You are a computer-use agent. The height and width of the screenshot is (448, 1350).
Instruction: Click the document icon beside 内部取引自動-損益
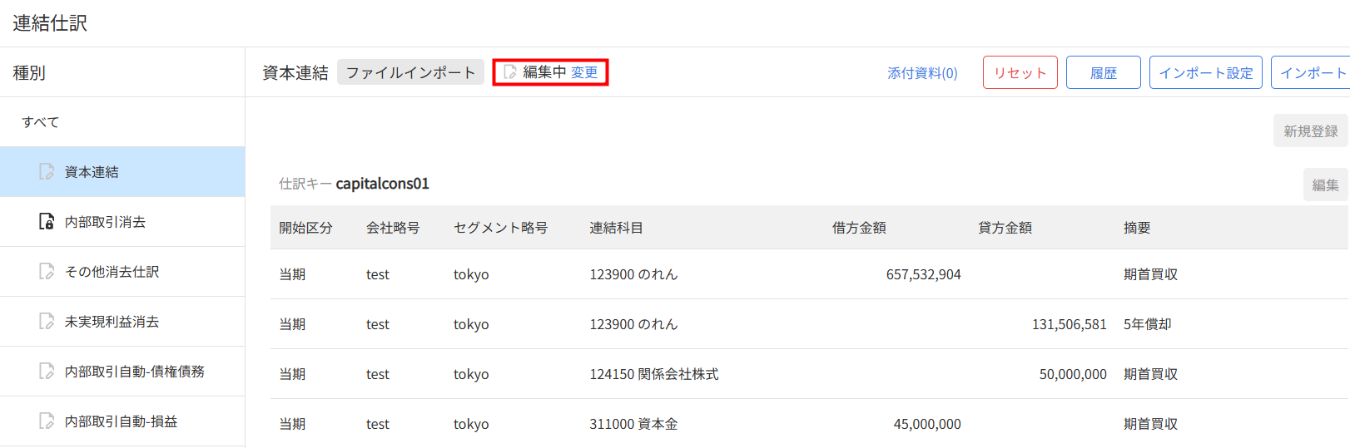(x=47, y=421)
